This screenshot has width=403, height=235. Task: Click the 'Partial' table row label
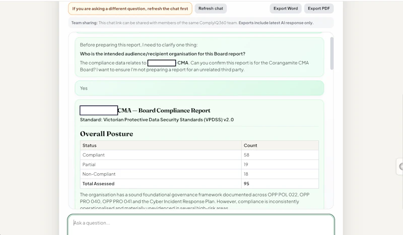click(x=89, y=165)
